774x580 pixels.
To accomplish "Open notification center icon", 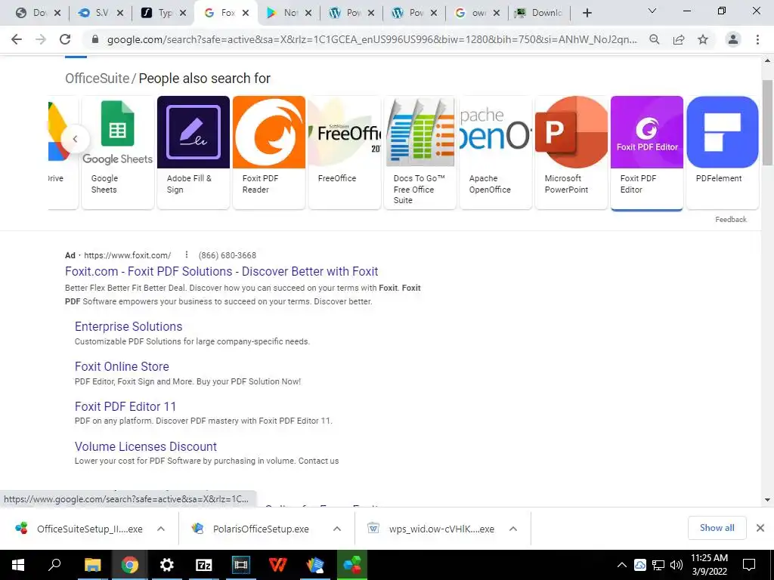I will 749,565.
